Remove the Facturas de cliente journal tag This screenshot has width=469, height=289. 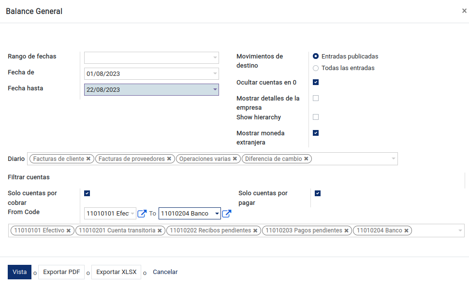pos(88,159)
